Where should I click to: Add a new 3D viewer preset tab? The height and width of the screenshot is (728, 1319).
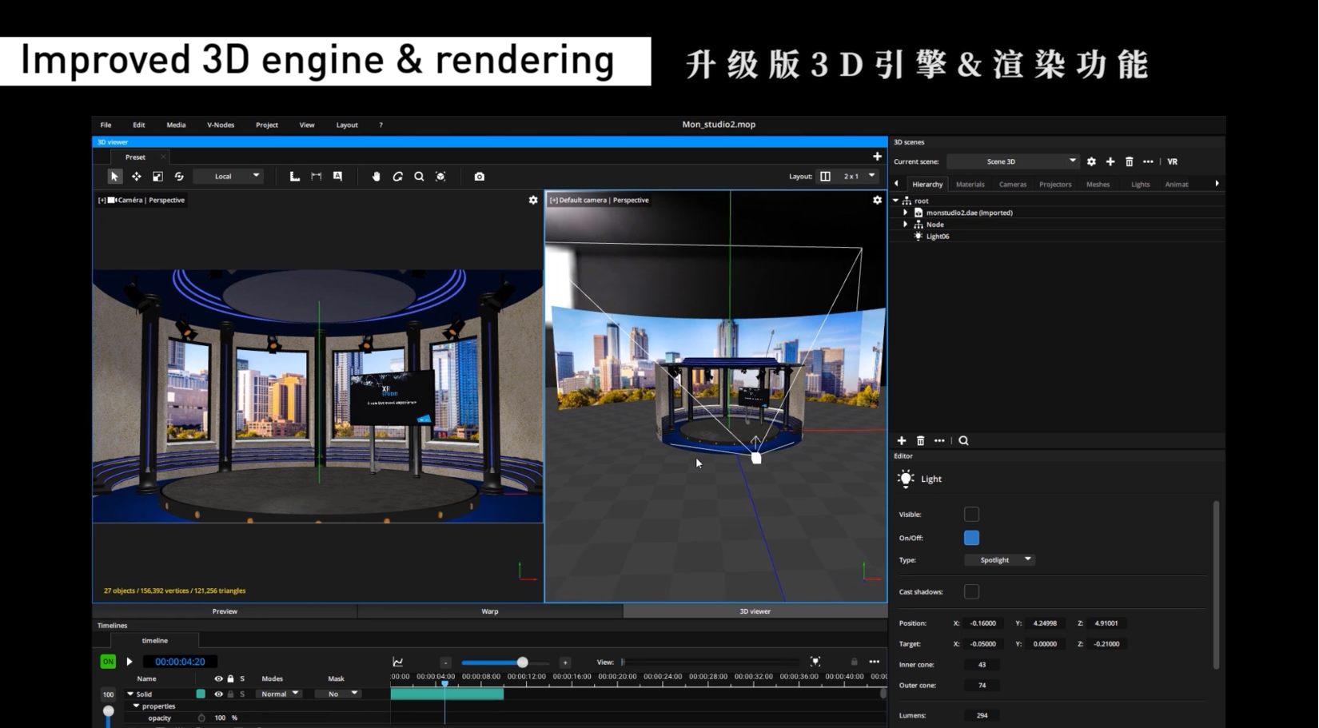877,157
